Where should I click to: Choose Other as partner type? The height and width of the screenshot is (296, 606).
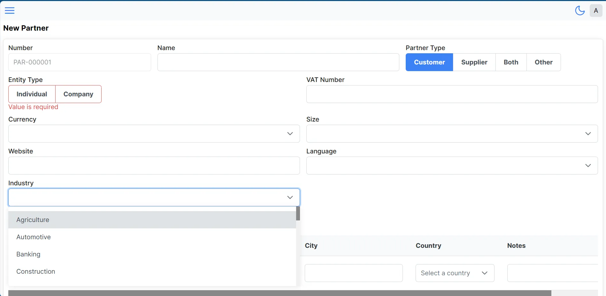(543, 62)
